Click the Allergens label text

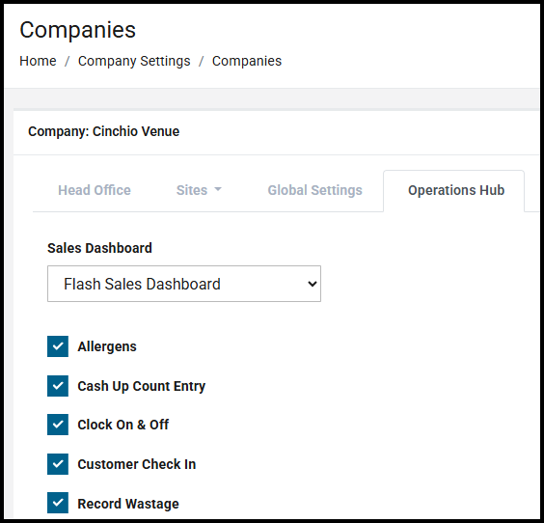click(x=107, y=346)
